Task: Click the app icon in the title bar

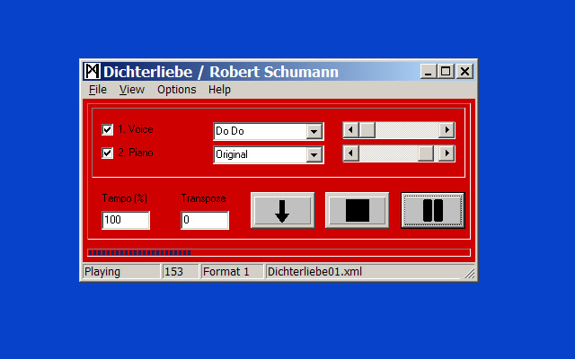Action: tap(92, 71)
